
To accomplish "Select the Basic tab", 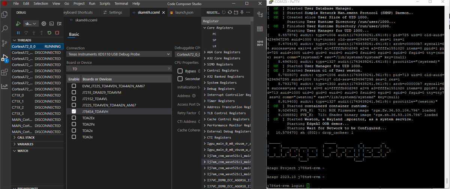I will click(x=74, y=34).
